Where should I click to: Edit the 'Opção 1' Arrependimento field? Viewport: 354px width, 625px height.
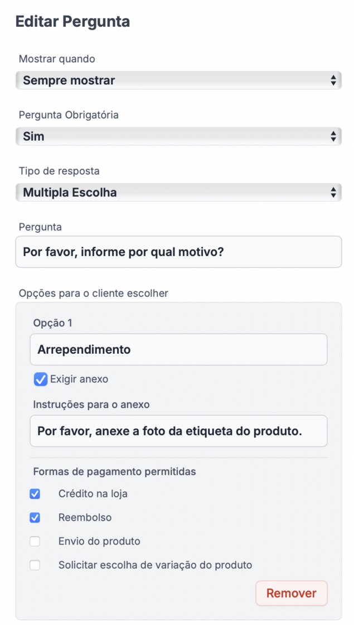pyautogui.click(x=178, y=350)
